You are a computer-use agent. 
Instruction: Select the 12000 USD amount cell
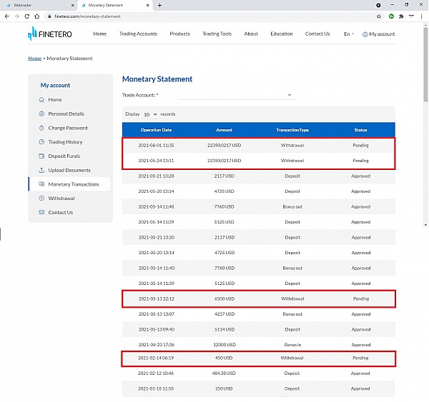click(x=225, y=345)
